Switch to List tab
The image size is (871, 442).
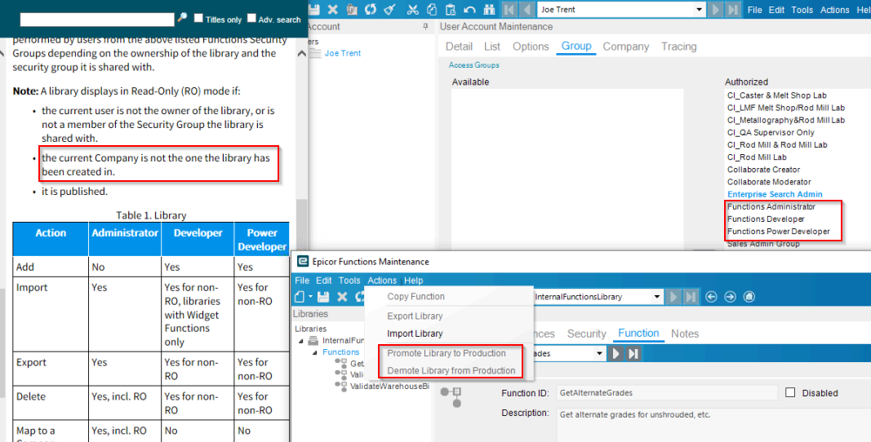492,46
